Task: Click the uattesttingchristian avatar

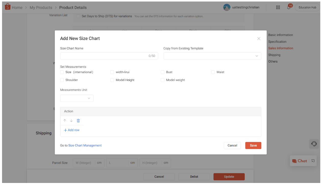Action: point(227,7)
